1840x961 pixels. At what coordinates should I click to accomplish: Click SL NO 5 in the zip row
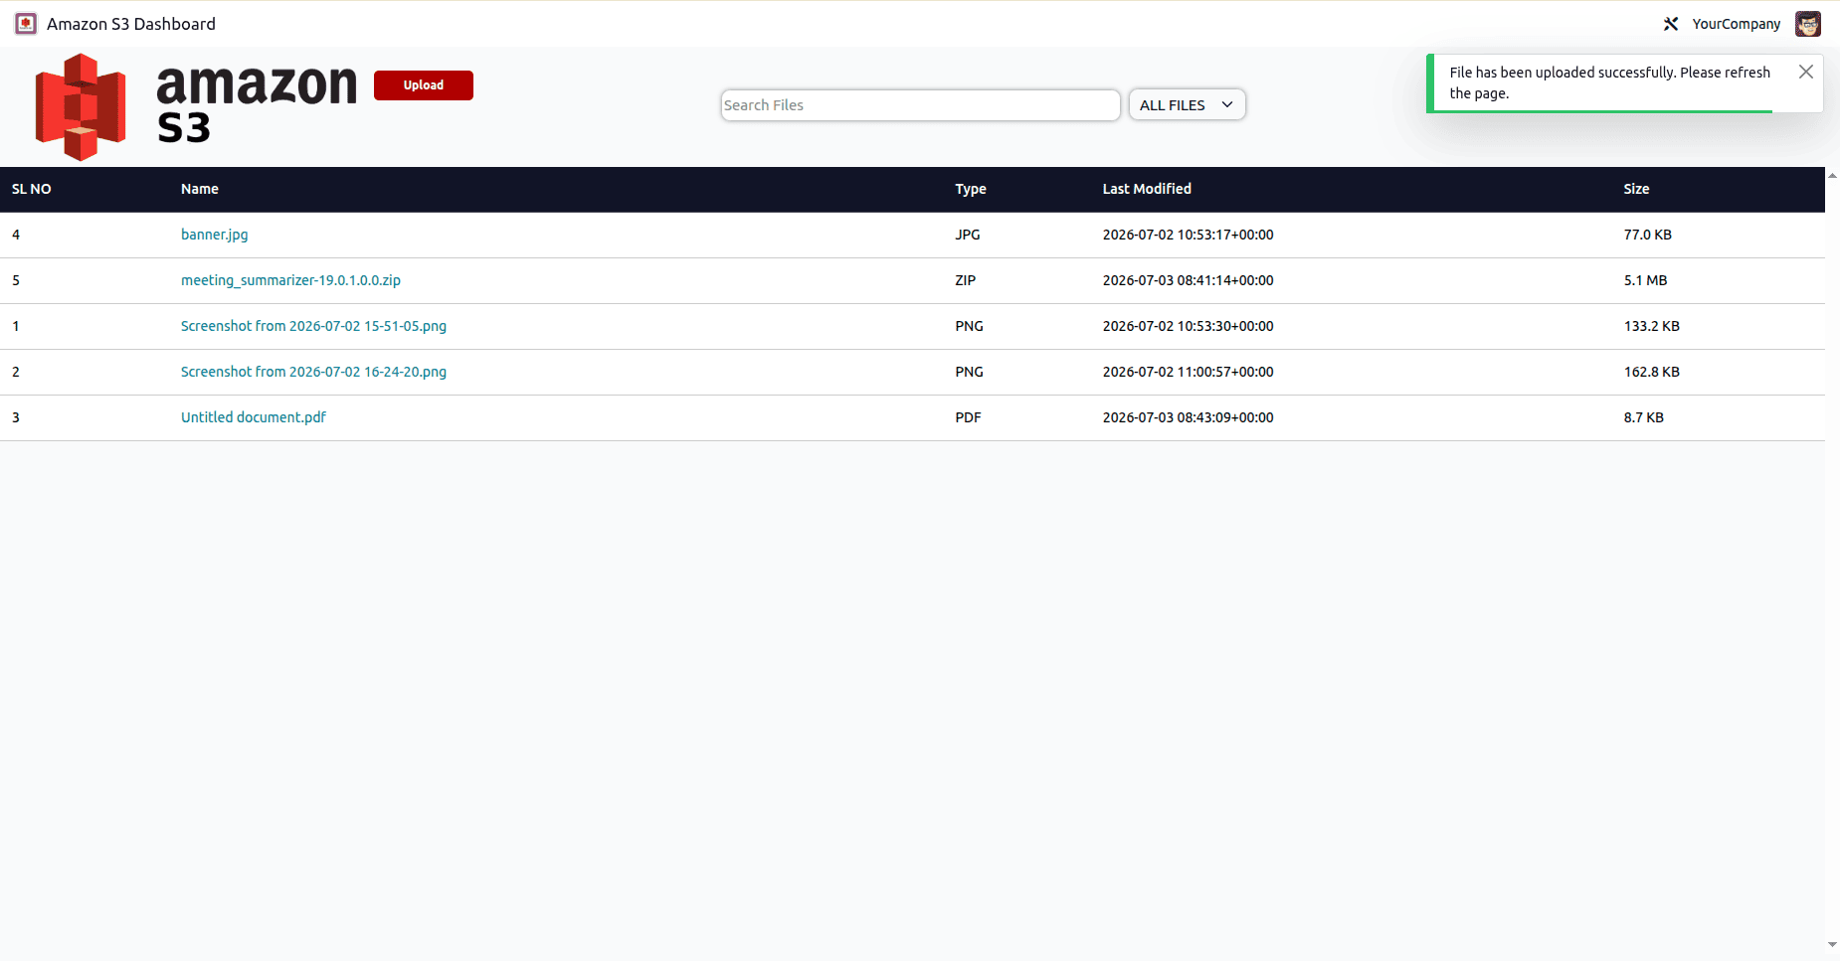click(16, 280)
